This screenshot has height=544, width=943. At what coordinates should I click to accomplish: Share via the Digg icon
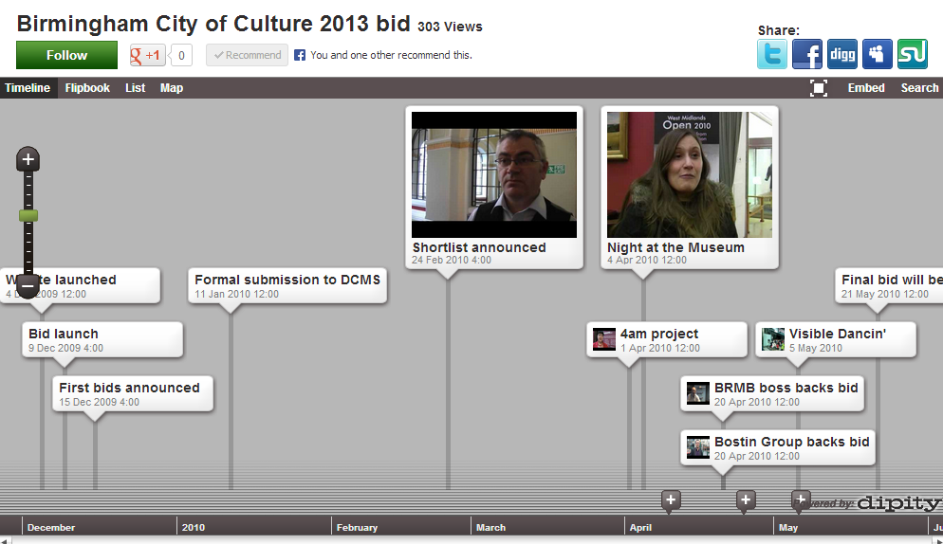(x=842, y=55)
